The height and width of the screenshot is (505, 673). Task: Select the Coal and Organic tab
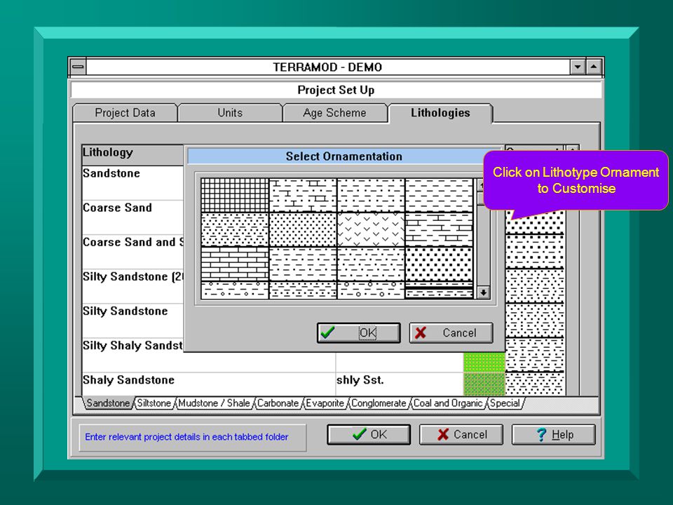448,403
